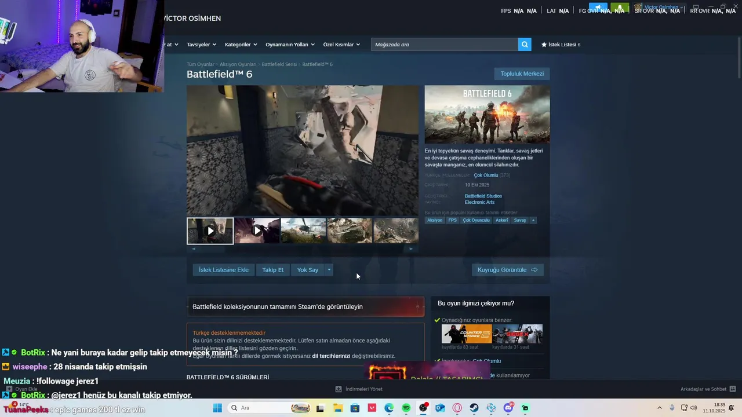Screen dimensions: 742x417
Task: Switch to OBS Studio in the taskbar
Action: [423, 408]
